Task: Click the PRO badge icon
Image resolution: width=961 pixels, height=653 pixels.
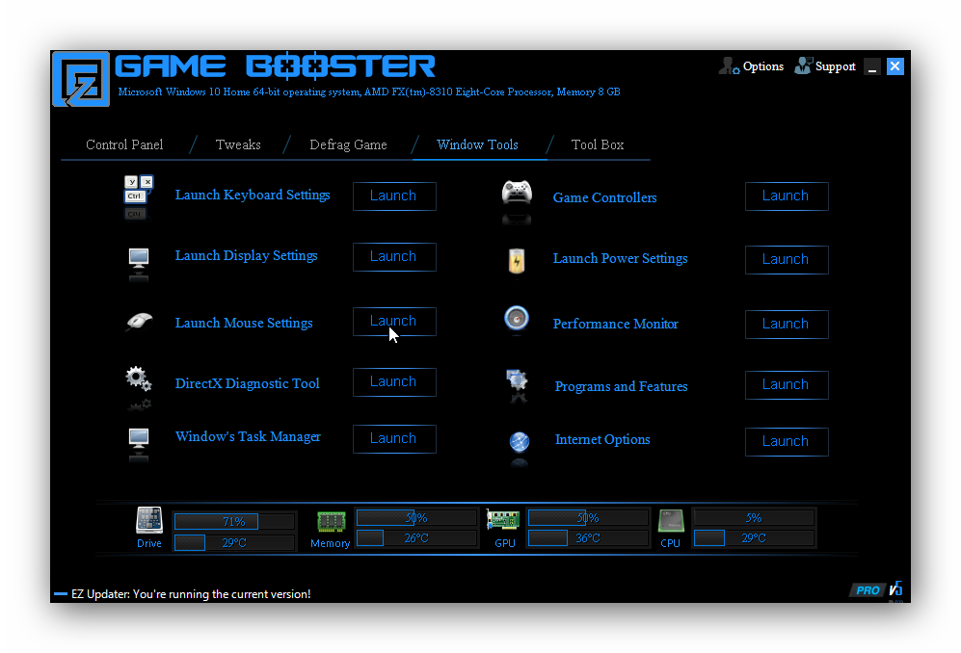Action: 868,589
